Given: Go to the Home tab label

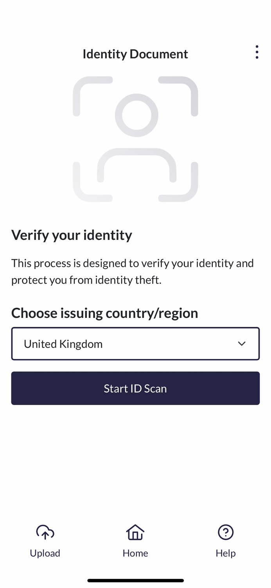Looking at the screenshot, I should (x=135, y=553).
